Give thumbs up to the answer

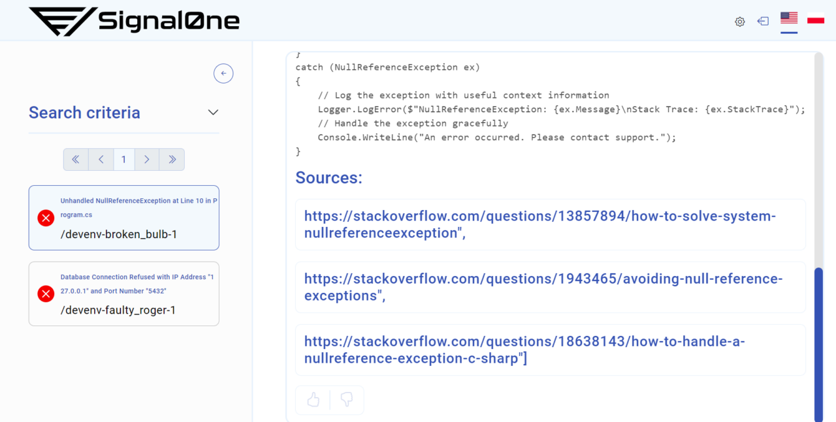click(313, 400)
